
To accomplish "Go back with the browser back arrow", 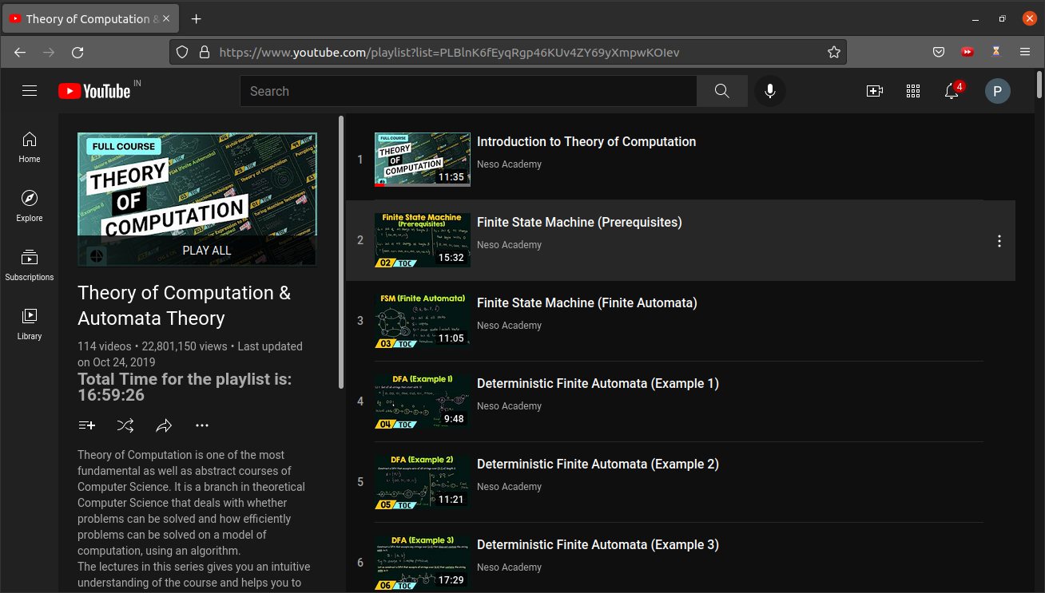I will (20, 52).
